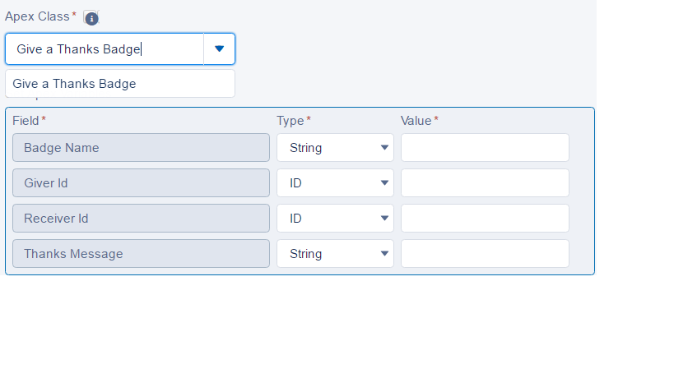Screen dimensions: 674x378
Task: Open the Type dropdown for Badge Name
Action: click(x=335, y=148)
